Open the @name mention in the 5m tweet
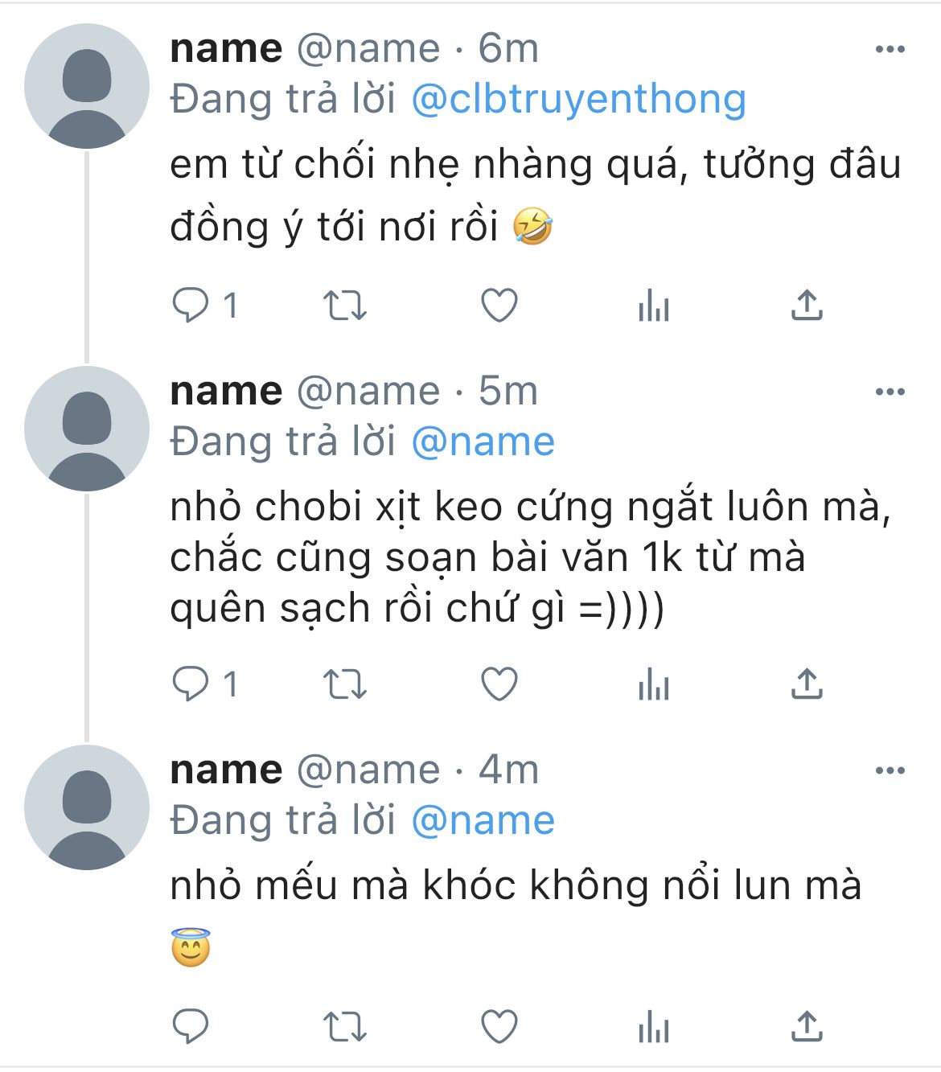Viewport: 941px width, 1072px height. 483,442
